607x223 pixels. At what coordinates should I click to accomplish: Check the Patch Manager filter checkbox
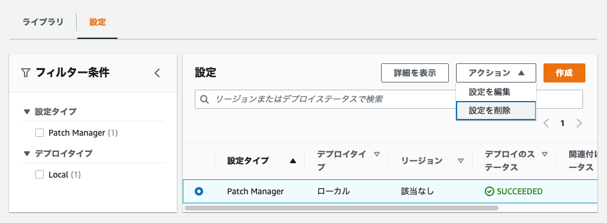coord(40,133)
